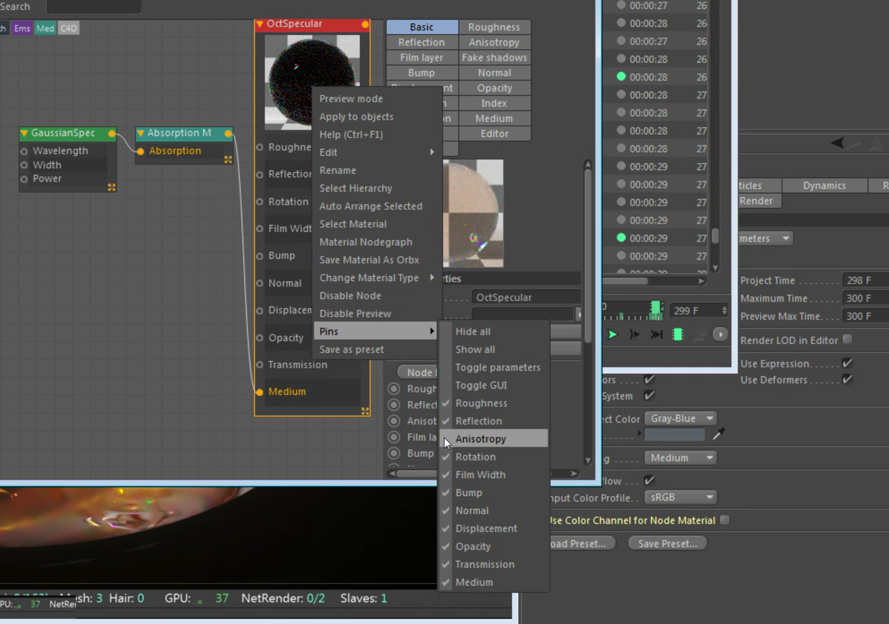Toggle the System checkbox
889x624 pixels.
point(649,396)
